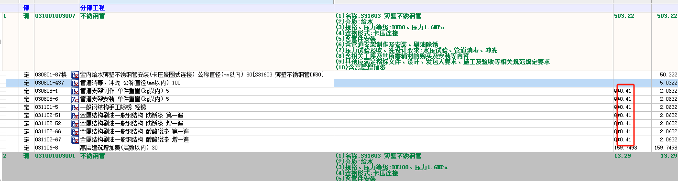Click the Bz icon for 一般钢结构手工除锈
The image size is (678, 181).
tap(75, 107)
